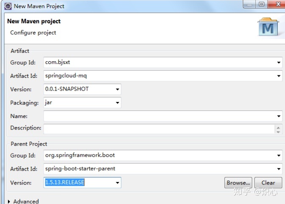This screenshot has width=285, height=204.
Task: Open the Parent Project Group Id dropdown arrow
Action: click(279, 155)
